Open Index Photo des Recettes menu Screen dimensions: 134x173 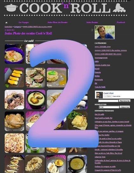[x=57, y=22]
